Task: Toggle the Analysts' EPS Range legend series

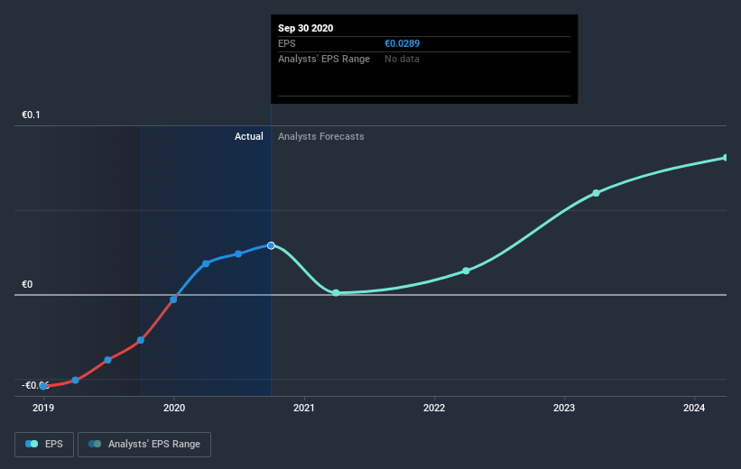Action: (x=144, y=444)
